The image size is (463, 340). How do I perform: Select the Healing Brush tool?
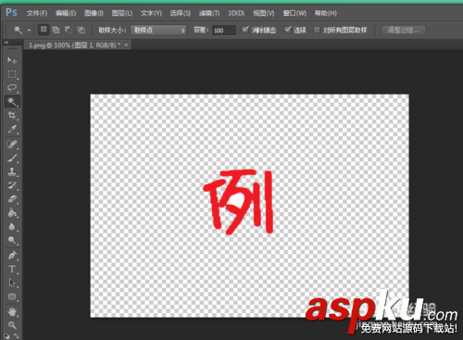tap(12, 145)
